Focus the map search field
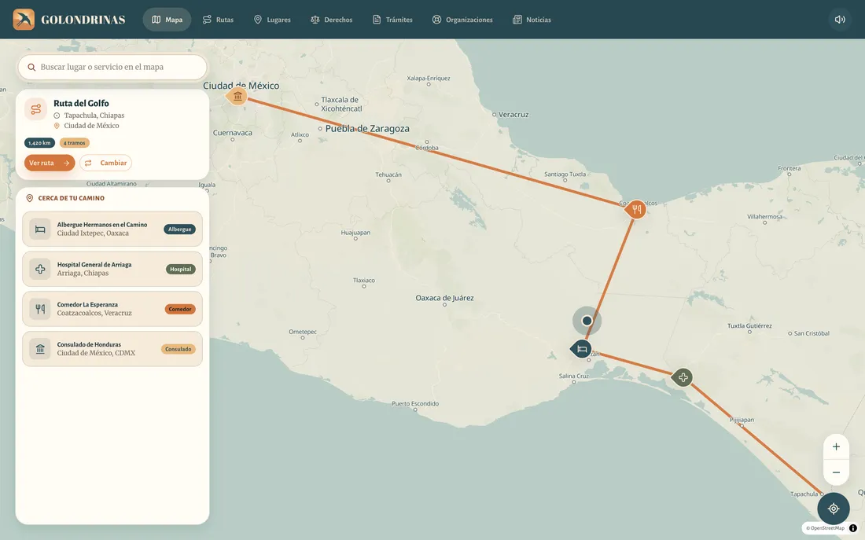The width and height of the screenshot is (865, 540). coord(112,67)
